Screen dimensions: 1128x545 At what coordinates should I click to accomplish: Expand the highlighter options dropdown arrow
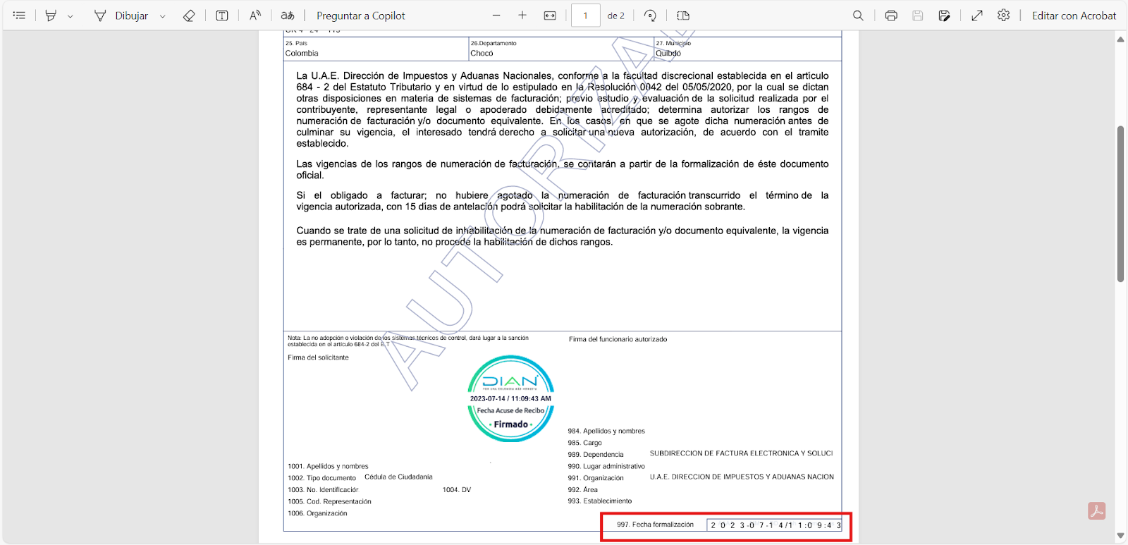[x=70, y=16]
